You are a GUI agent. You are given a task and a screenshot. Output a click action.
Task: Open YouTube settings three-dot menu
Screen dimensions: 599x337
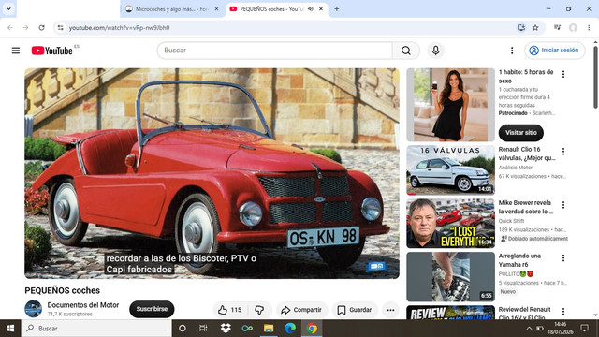(512, 51)
